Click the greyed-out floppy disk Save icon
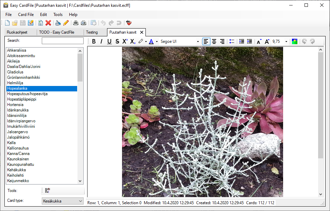330x211 pixels. tap(23, 23)
